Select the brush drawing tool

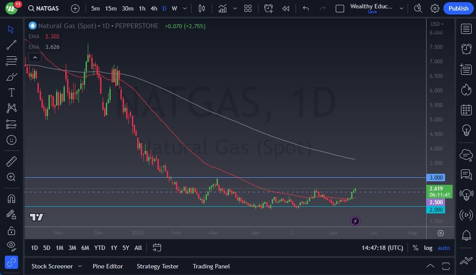[11, 77]
